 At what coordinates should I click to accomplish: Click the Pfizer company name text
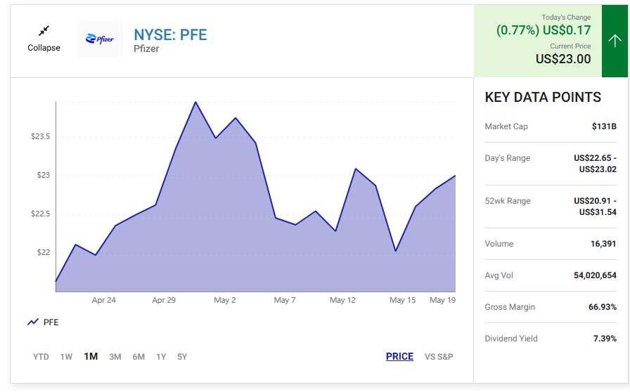tap(146, 48)
